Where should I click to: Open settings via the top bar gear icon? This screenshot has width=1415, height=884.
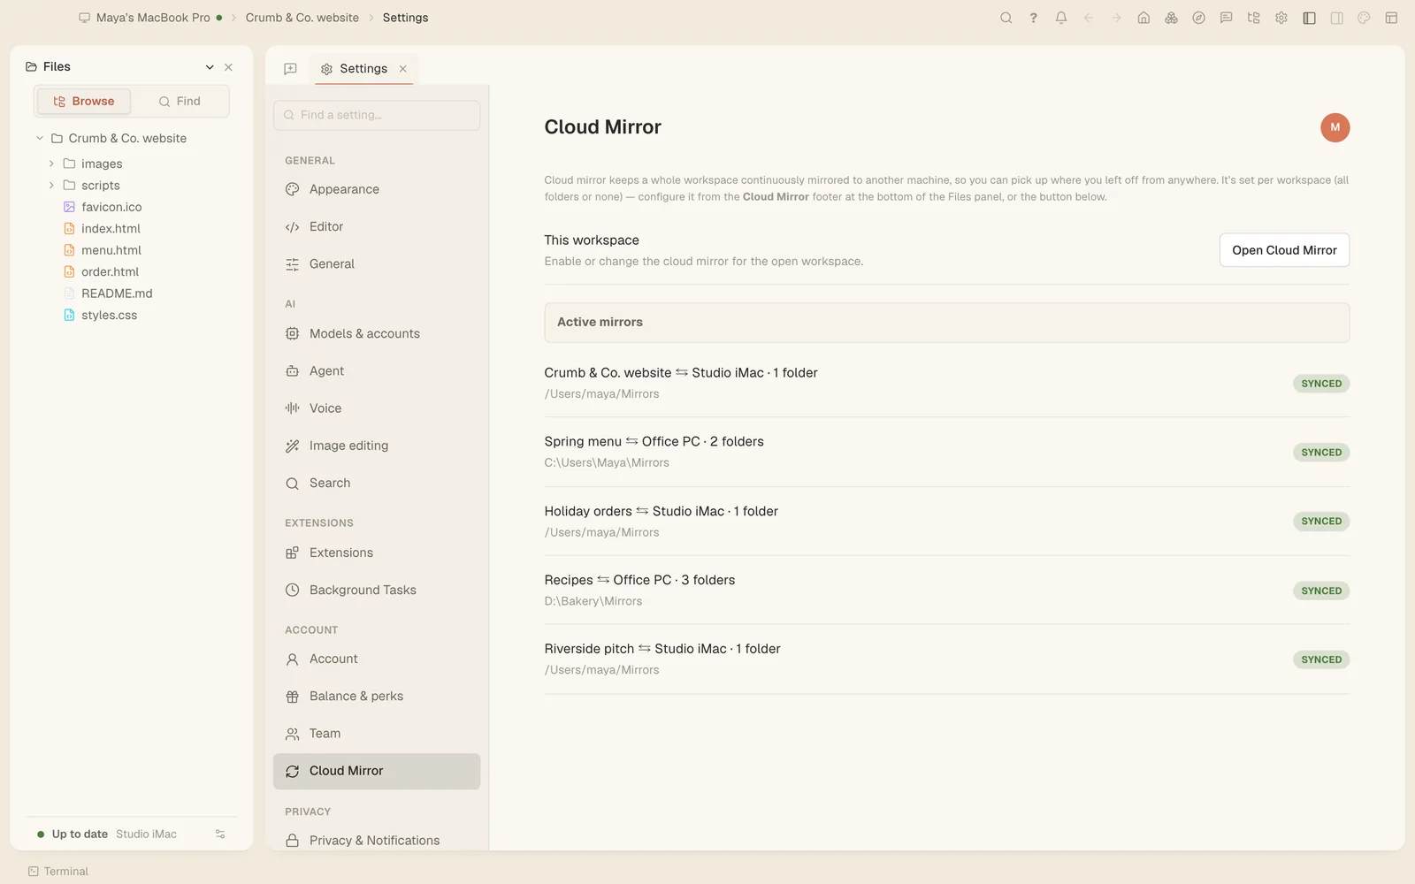click(x=1281, y=18)
